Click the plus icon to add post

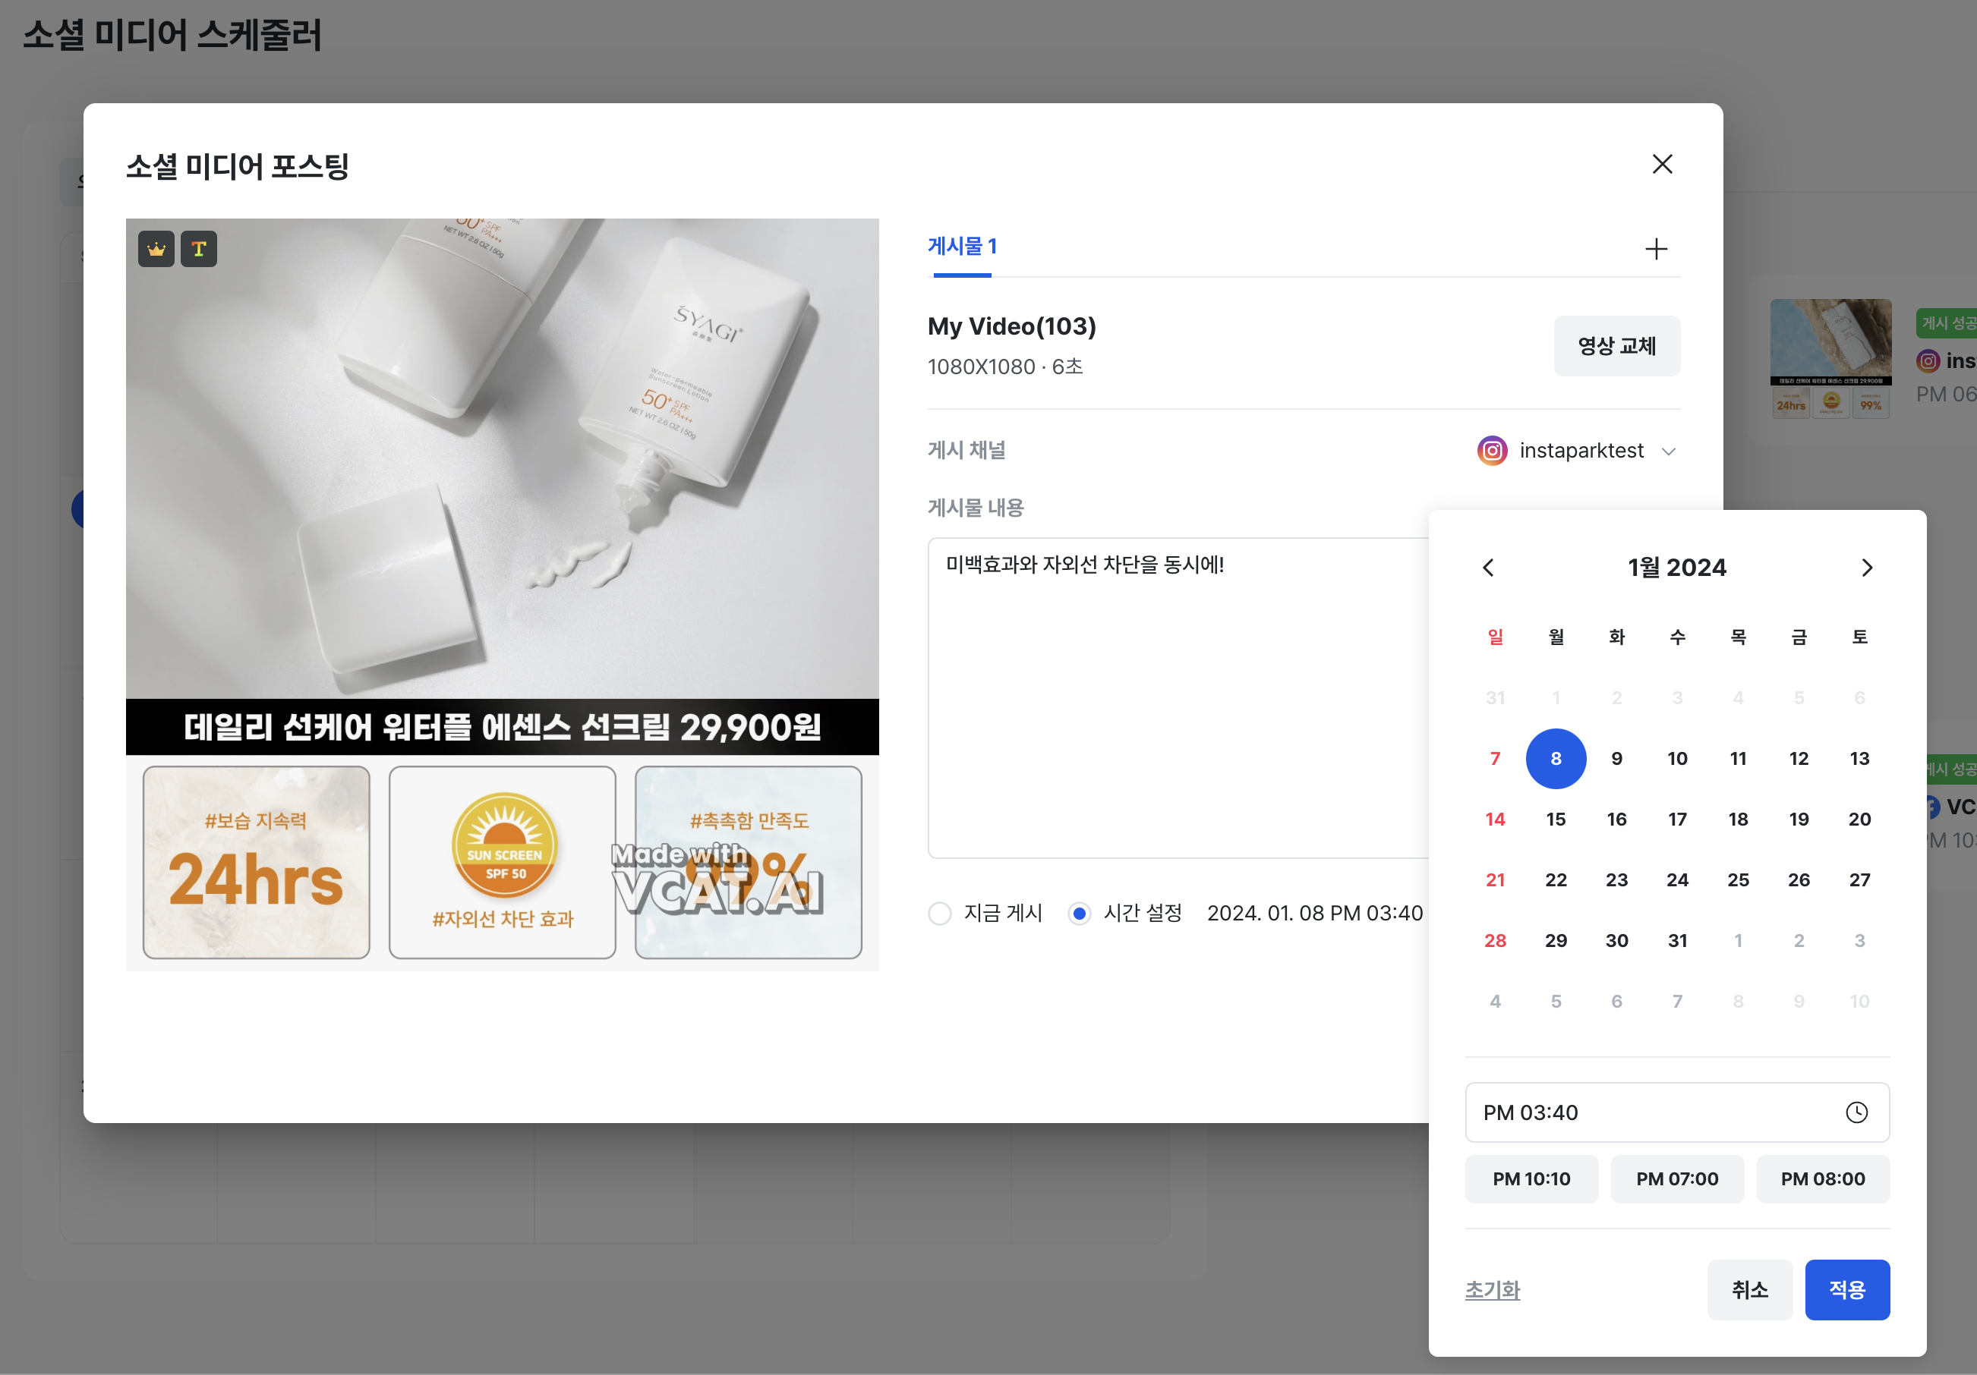(x=1655, y=250)
